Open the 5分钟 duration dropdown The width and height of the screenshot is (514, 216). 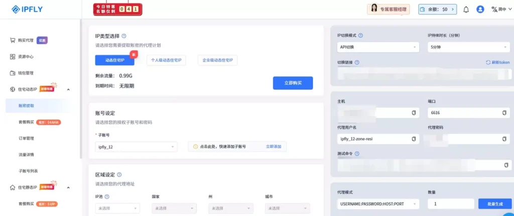[x=469, y=47]
